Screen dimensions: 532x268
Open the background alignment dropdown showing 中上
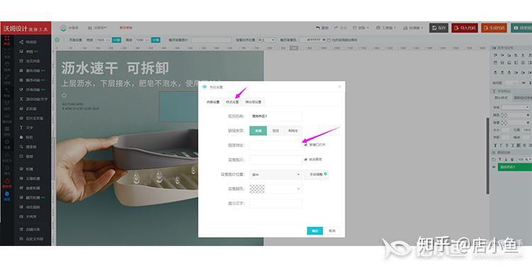click(266, 40)
